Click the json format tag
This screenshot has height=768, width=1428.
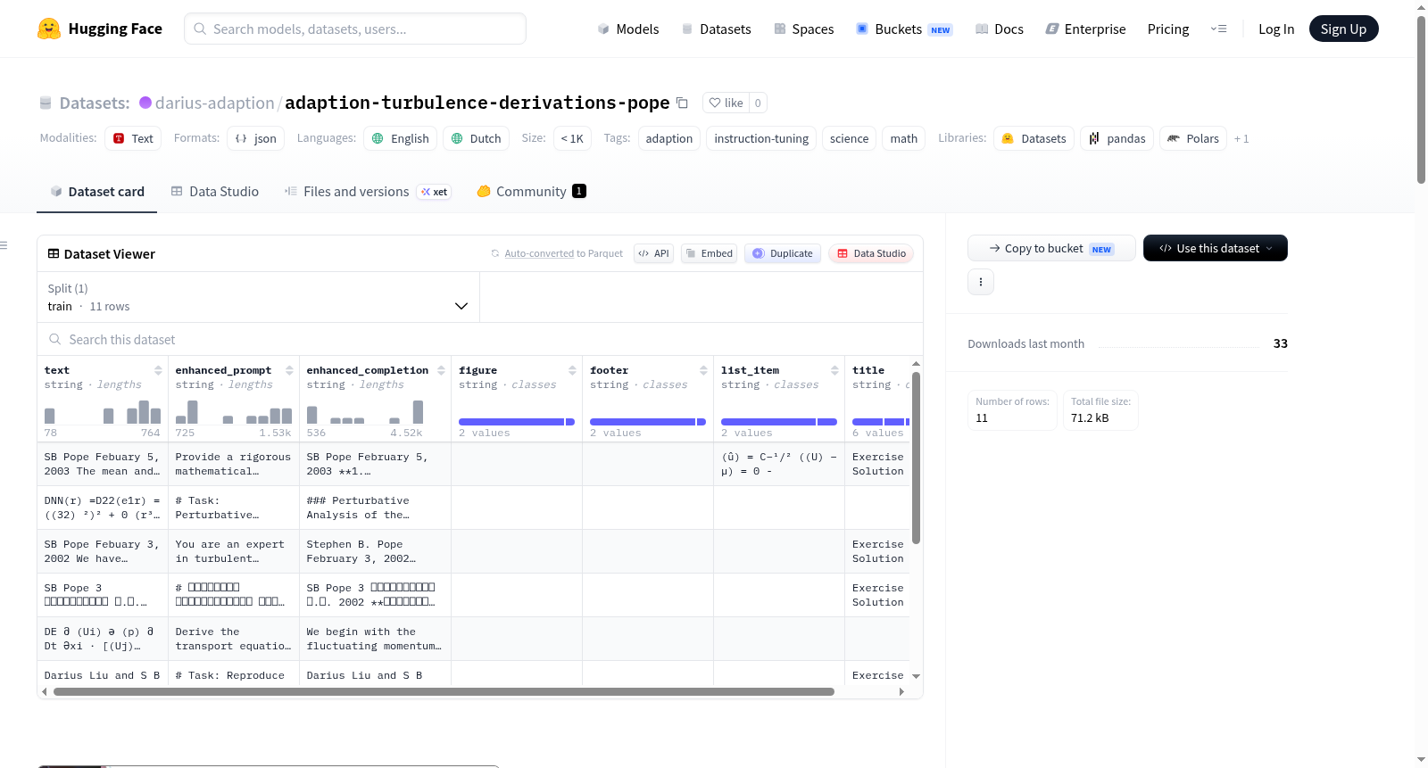256,138
